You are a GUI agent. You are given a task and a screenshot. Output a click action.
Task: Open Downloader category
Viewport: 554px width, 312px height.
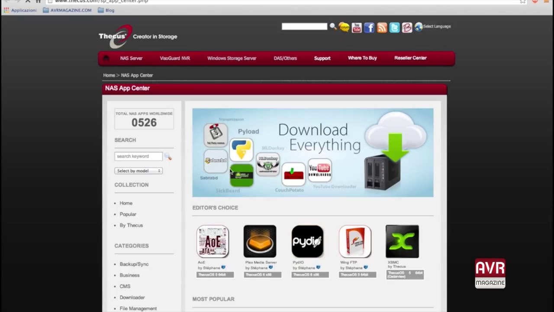pyautogui.click(x=132, y=298)
